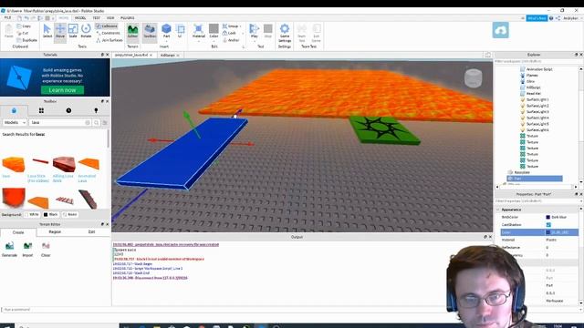Open the Material picker icon
The height and width of the screenshot is (328, 584).
click(199, 28)
